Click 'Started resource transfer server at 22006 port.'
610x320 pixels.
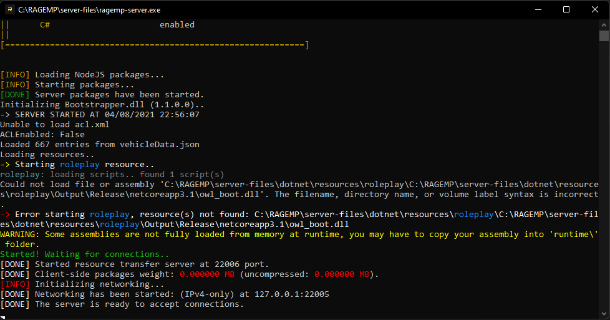(x=152, y=264)
